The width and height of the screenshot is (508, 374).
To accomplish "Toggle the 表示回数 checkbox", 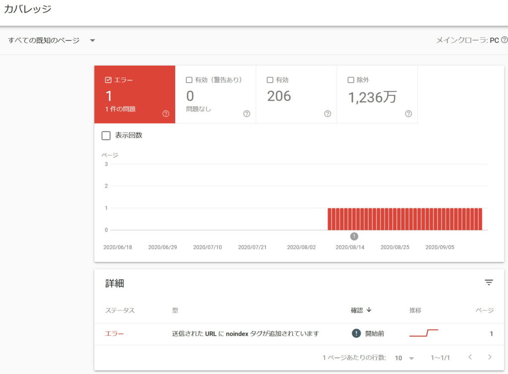I will click(106, 135).
